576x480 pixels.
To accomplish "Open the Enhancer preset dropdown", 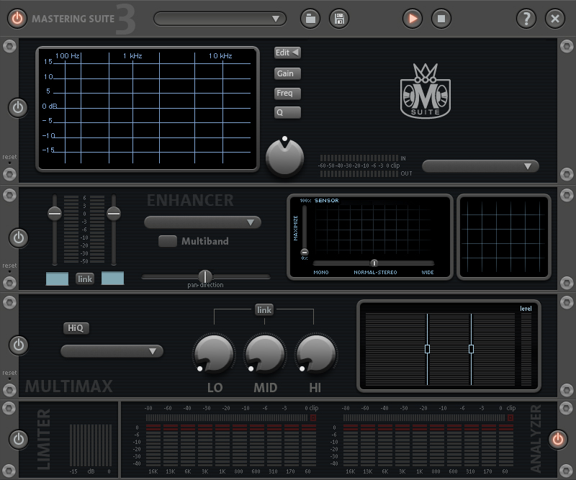I will click(203, 222).
